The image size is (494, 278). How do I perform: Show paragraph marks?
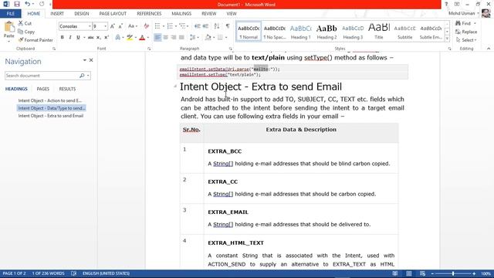point(228,26)
